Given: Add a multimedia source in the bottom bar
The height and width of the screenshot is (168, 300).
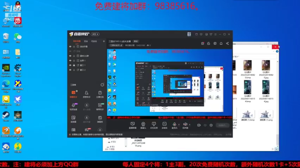Looking at the screenshot, I should [164, 125].
